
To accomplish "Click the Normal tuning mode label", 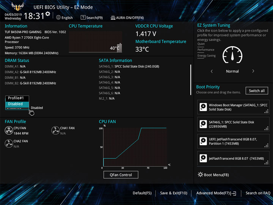I will coord(232,71).
